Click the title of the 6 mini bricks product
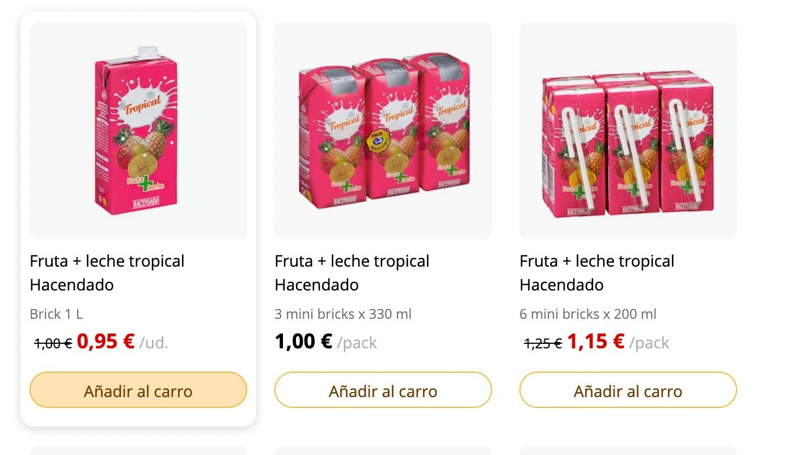787x455 pixels. point(597,273)
